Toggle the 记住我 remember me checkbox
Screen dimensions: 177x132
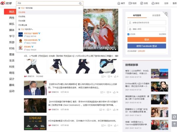click(x=128, y=34)
